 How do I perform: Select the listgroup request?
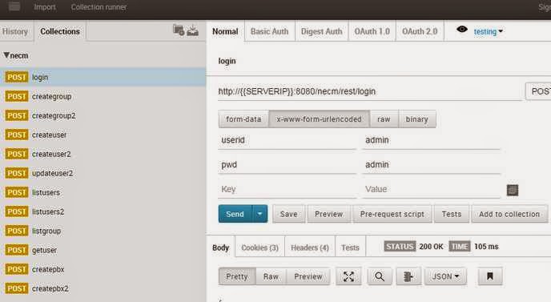click(103, 231)
